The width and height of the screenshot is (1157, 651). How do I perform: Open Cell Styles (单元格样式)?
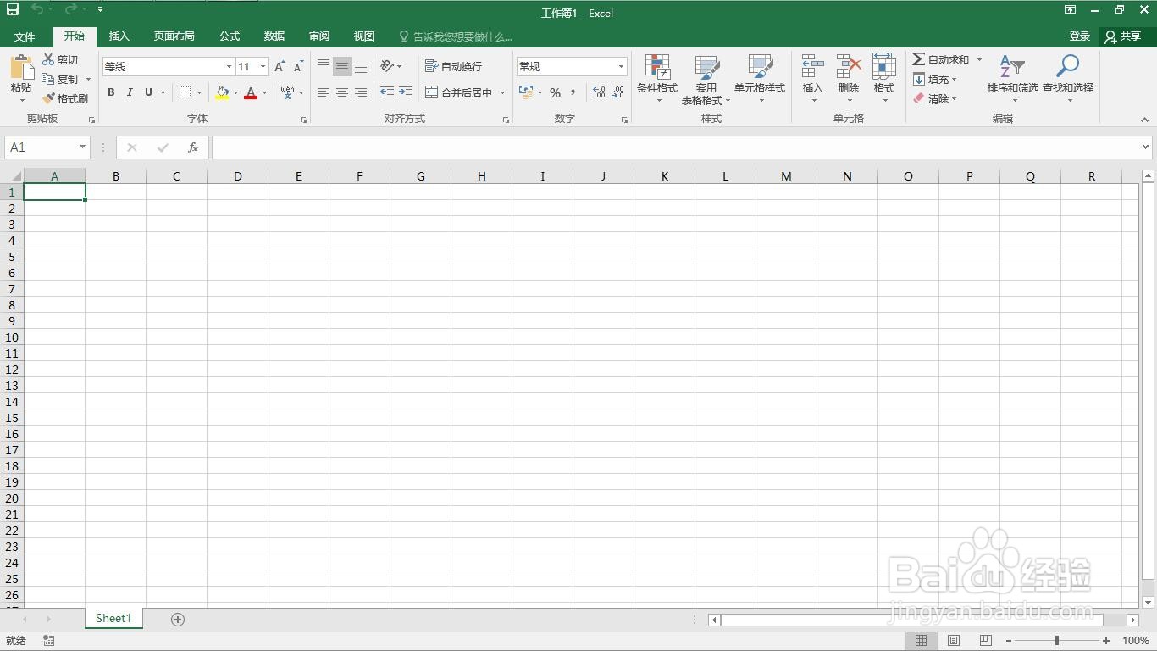pos(760,78)
